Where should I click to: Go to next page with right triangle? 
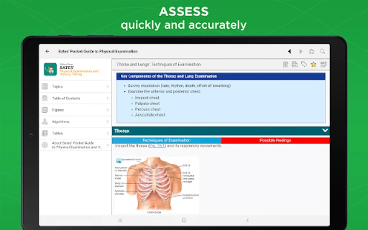click(x=300, y=51)
